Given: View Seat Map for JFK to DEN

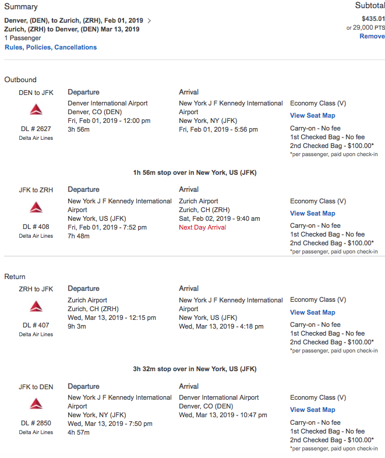Looking at the screenshot, I should click(312, 410).
